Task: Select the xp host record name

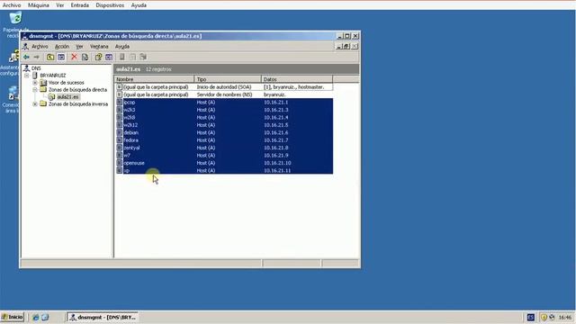Action: [126, 171]
